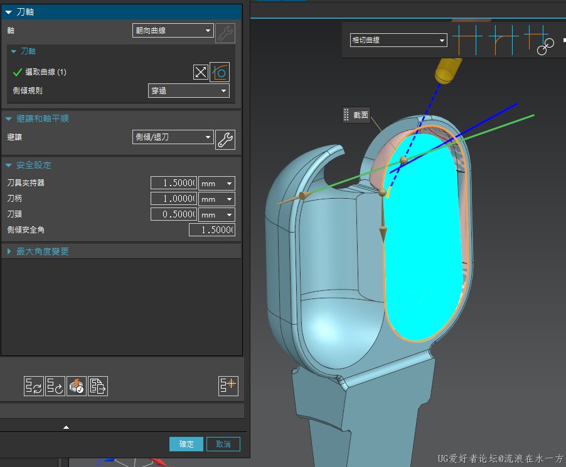Collapse the 安全設定 section
The height and width of the screenshot is (467, 566).
click(x=9, y=165)
